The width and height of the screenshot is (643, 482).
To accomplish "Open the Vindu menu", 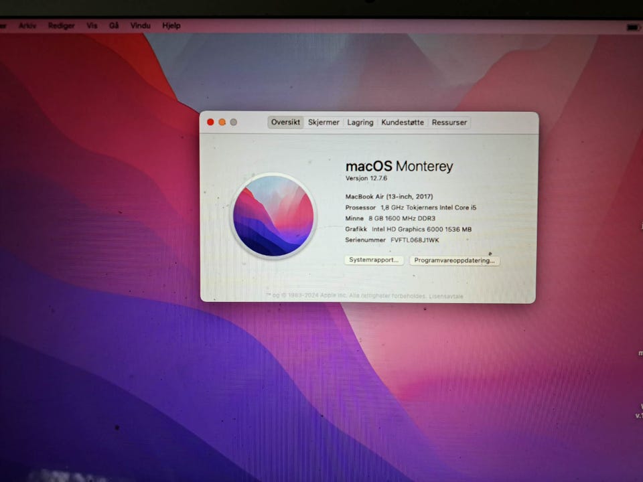I will coord(140,25).
